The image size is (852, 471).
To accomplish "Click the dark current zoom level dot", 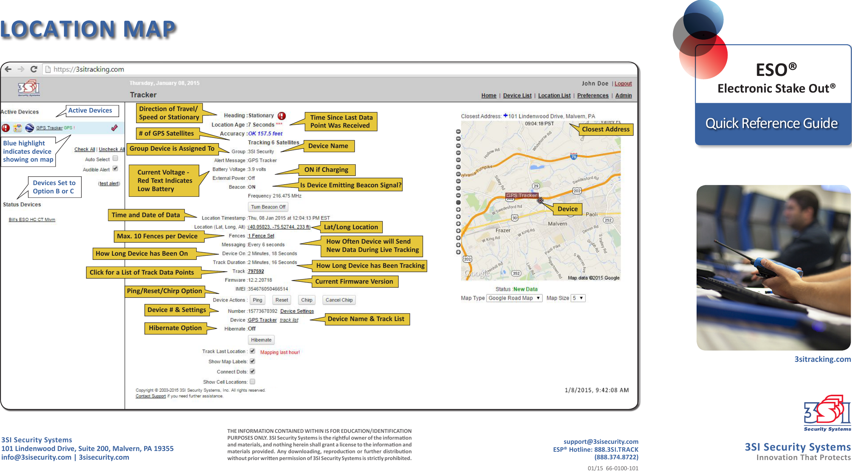I will click(x=458, y=202).
